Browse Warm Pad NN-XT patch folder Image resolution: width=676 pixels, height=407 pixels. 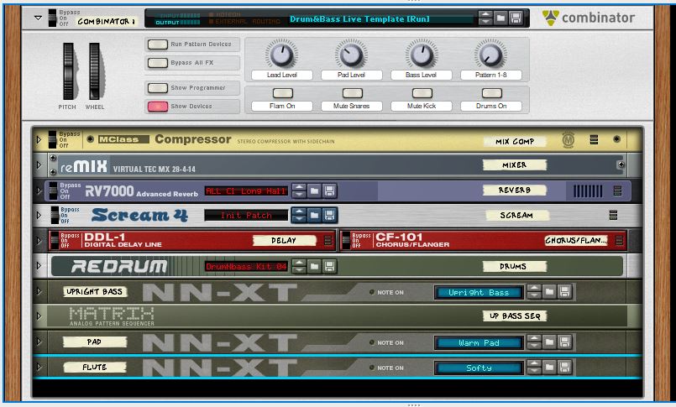(x=549, y=342)
